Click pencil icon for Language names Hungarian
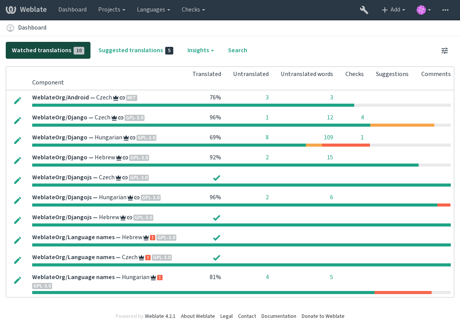The height and width of the screenshot is (329, 460). [18, 280]
